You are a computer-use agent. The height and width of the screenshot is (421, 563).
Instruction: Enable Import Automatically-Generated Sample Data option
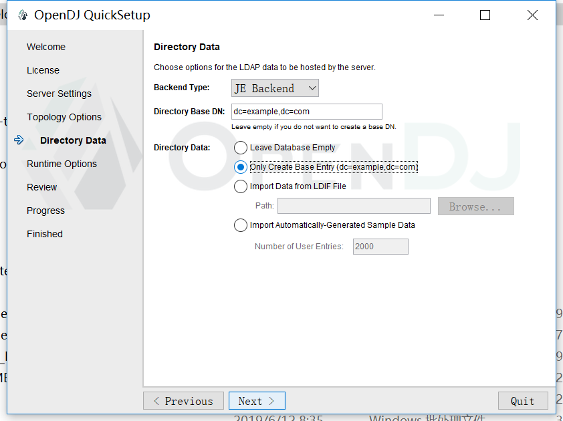coord(241,225)
